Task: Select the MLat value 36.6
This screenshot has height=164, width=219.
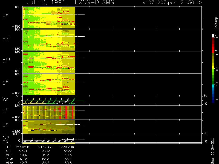Action: point(46,163)
